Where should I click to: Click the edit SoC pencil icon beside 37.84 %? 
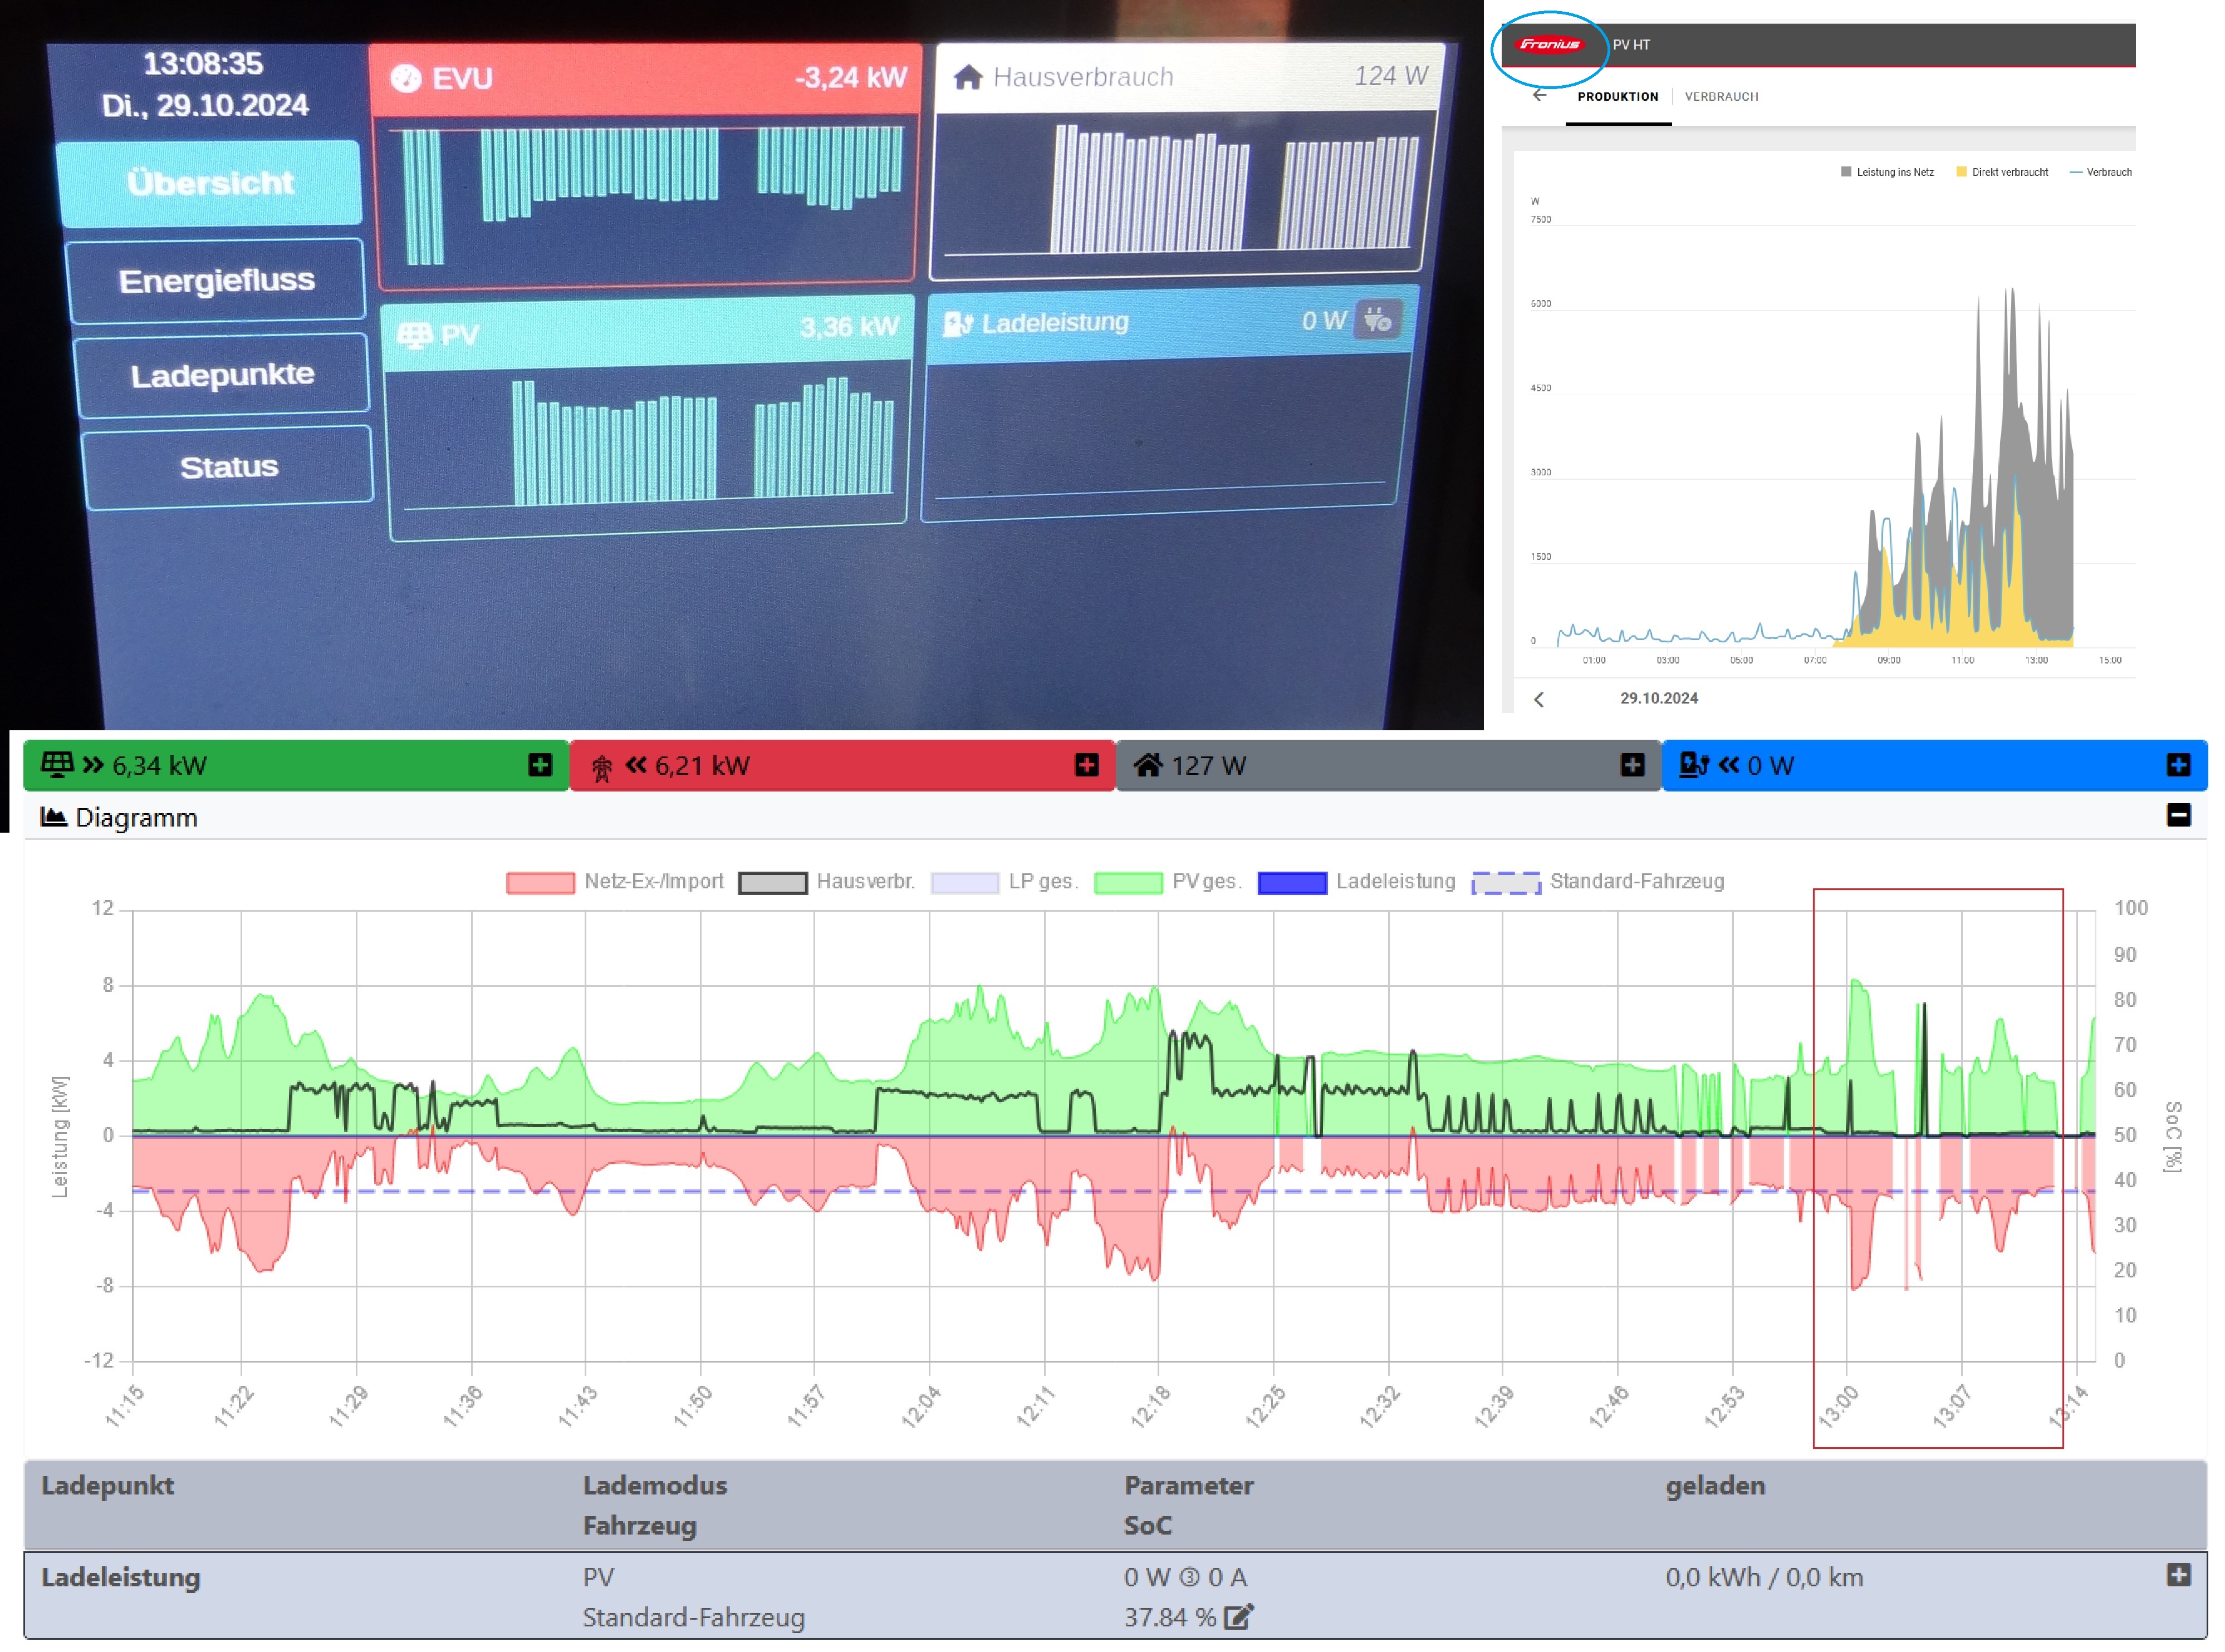[x=1238, y=1616]
